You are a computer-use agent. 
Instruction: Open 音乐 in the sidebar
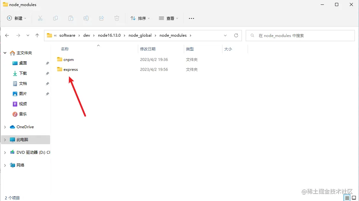[x=23, y=114]
